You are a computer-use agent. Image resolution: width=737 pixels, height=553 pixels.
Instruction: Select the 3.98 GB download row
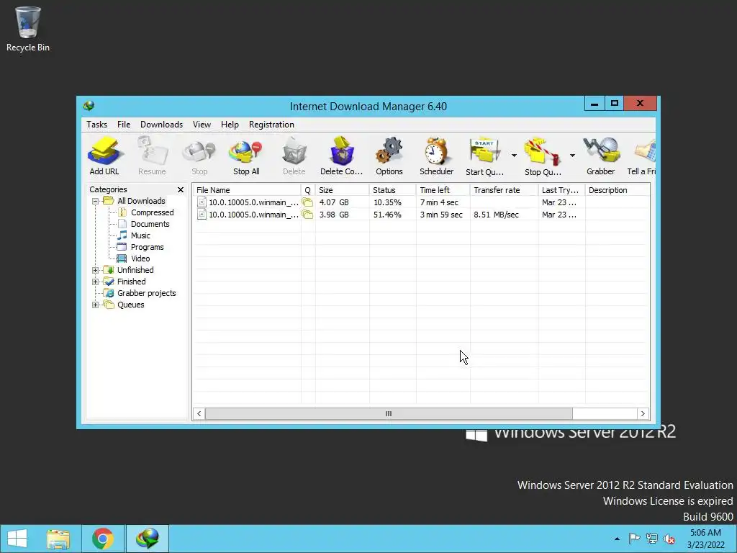(420, 215)
